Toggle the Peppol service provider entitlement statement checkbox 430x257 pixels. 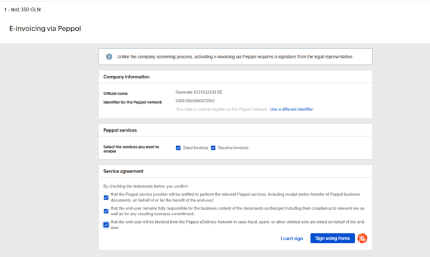[x=106, y=197]
